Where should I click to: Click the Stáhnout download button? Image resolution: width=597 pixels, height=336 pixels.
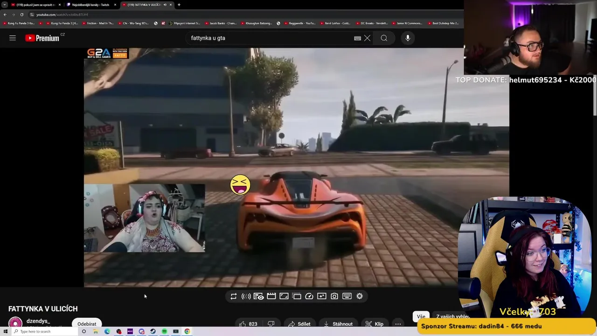coord(338,324)
